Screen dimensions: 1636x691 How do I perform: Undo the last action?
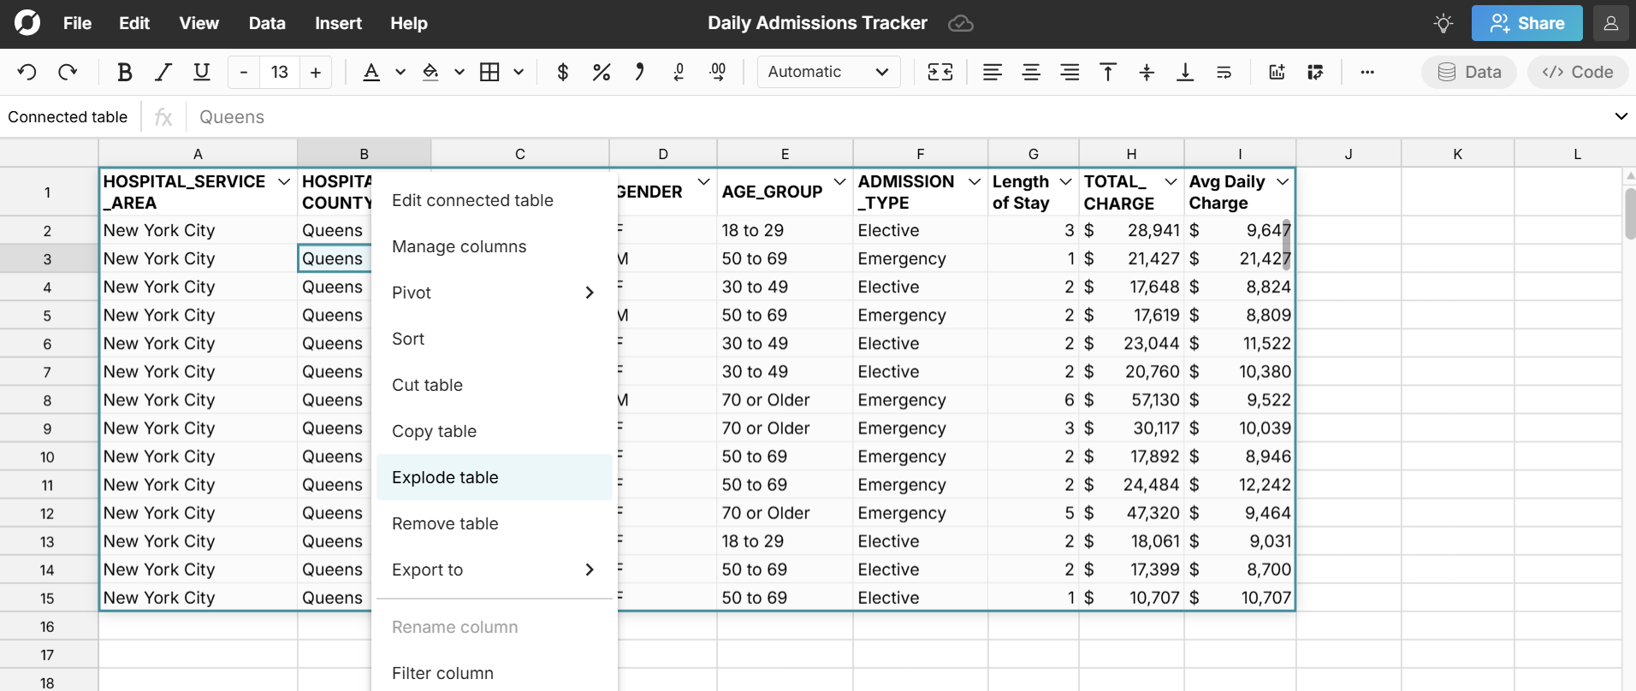[x=27, y=72]
